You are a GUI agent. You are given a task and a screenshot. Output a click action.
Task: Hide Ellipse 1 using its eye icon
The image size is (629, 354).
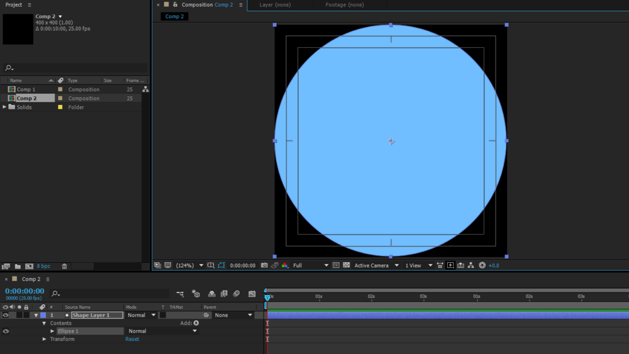click(x=6, y=331)
